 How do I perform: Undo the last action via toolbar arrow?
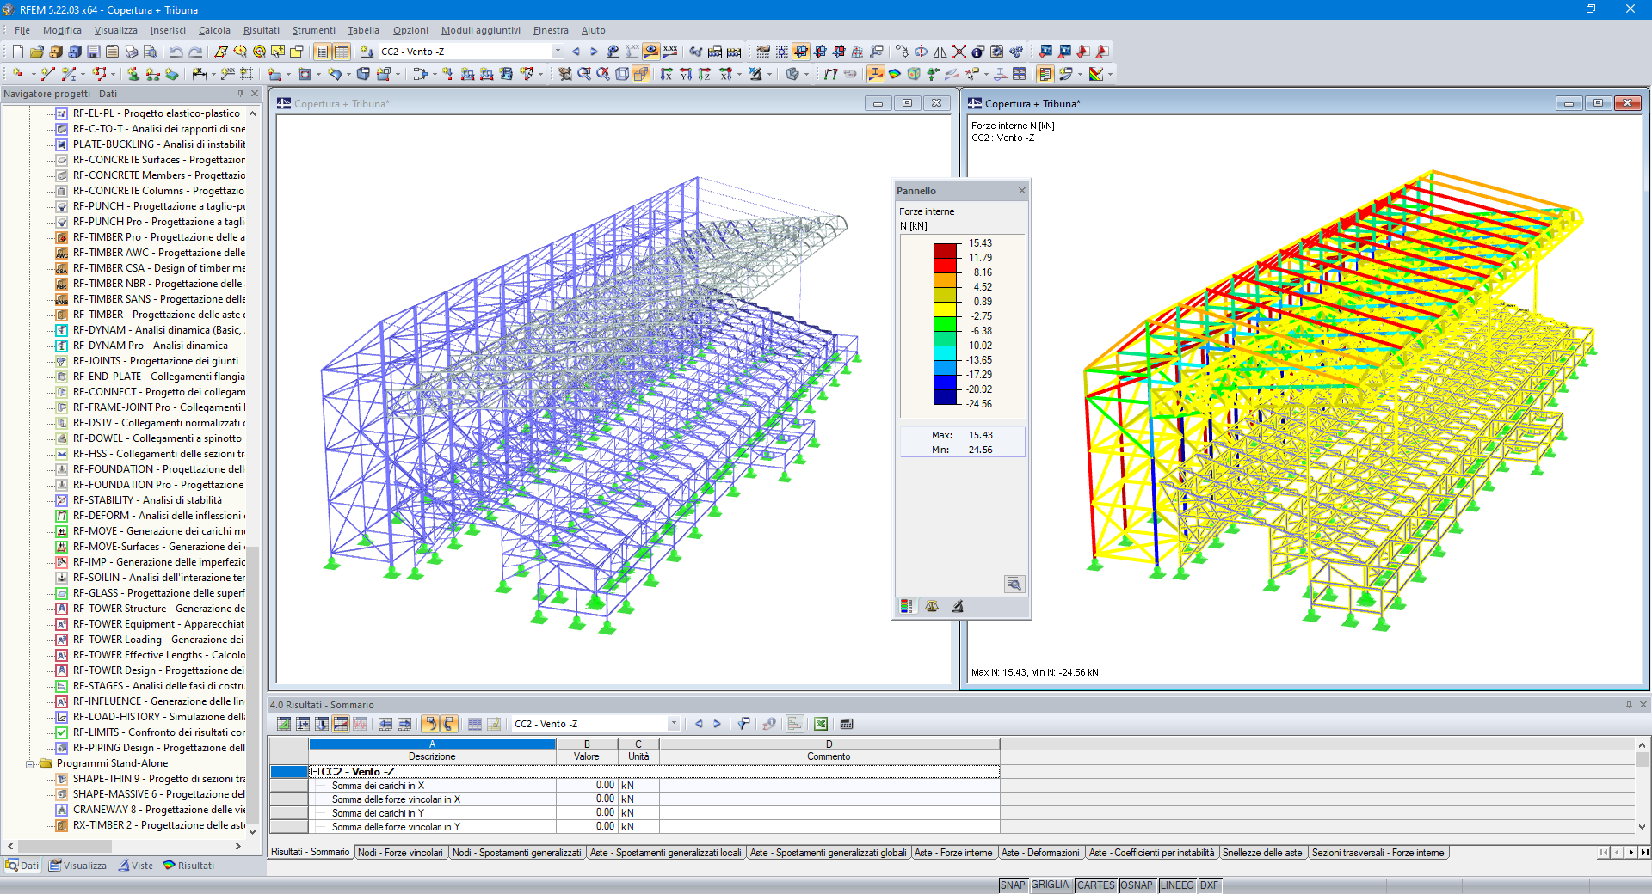(x=176, y=52)
